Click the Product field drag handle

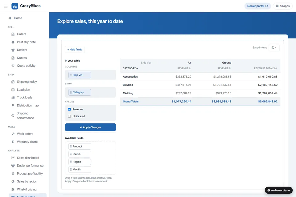pyautogui.click(x=71, y=147)
